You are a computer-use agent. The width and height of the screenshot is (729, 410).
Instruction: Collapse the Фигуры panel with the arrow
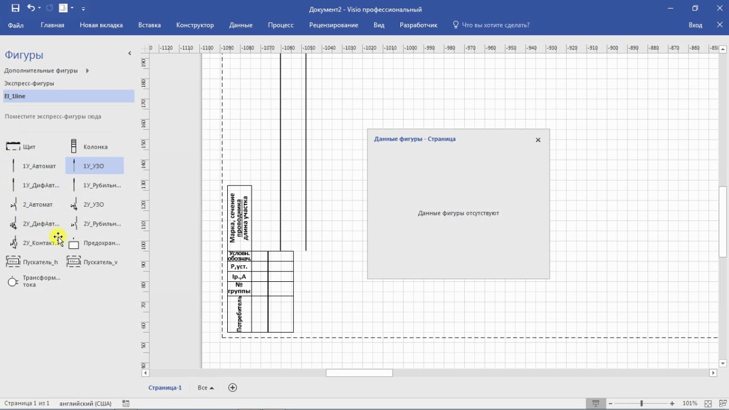pyautogui.click(x=129, y=54)
